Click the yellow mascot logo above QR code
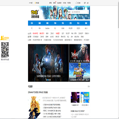 tap(4, 38)
